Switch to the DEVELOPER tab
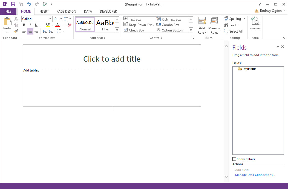Viewport: 288px width, 189px height. [108, 12]
